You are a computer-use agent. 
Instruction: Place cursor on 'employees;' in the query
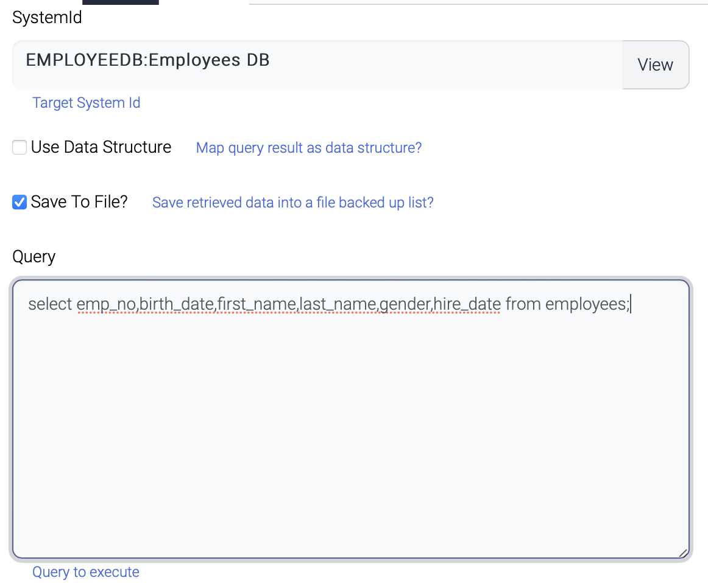(x=587, y=304)
